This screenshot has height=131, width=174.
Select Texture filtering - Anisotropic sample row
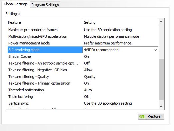[x=83, y=63]
